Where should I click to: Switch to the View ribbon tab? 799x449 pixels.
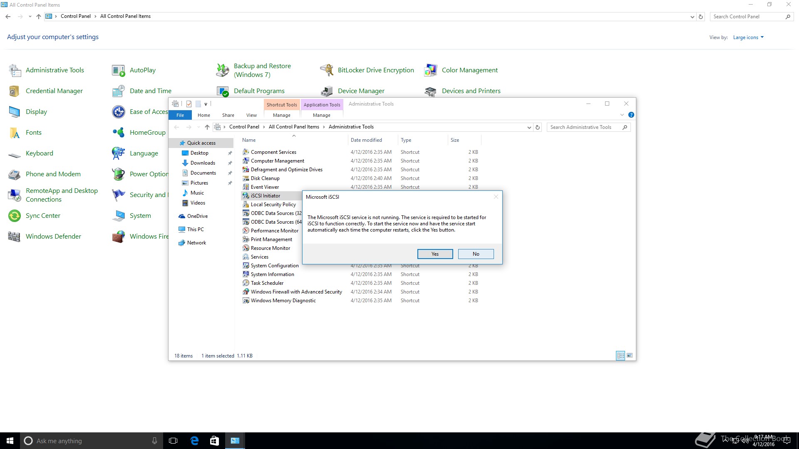(x=251, y=115)
